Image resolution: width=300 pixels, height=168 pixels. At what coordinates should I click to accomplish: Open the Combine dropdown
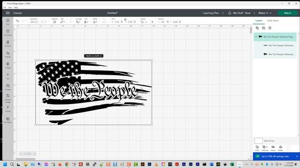coord(265,148)
